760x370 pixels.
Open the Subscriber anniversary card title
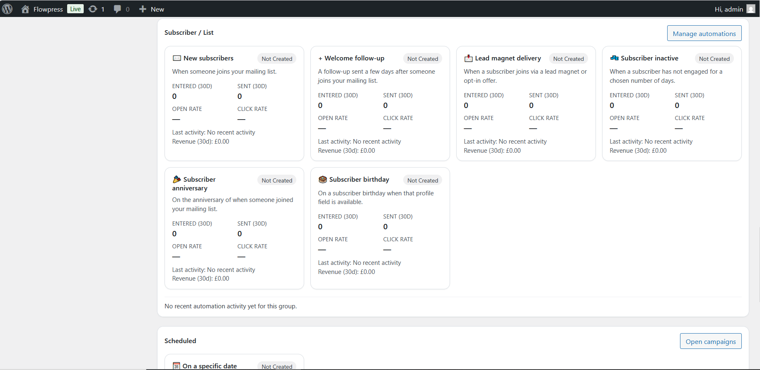click(194, 184)
